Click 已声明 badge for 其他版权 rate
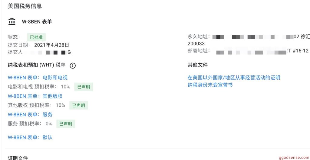This screenshot has height=160, width=310. click(78, 105)
